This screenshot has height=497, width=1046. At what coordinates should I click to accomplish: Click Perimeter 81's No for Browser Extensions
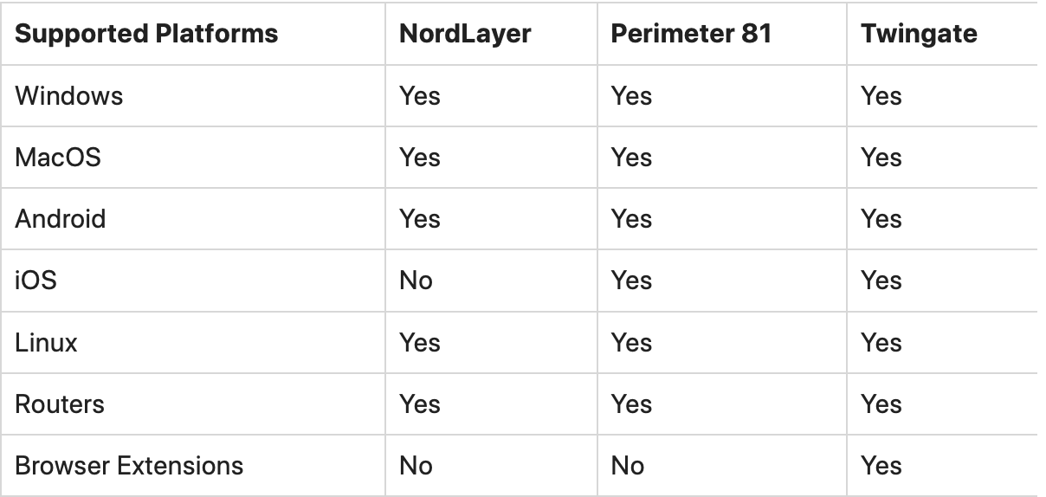tap(628, 466)
